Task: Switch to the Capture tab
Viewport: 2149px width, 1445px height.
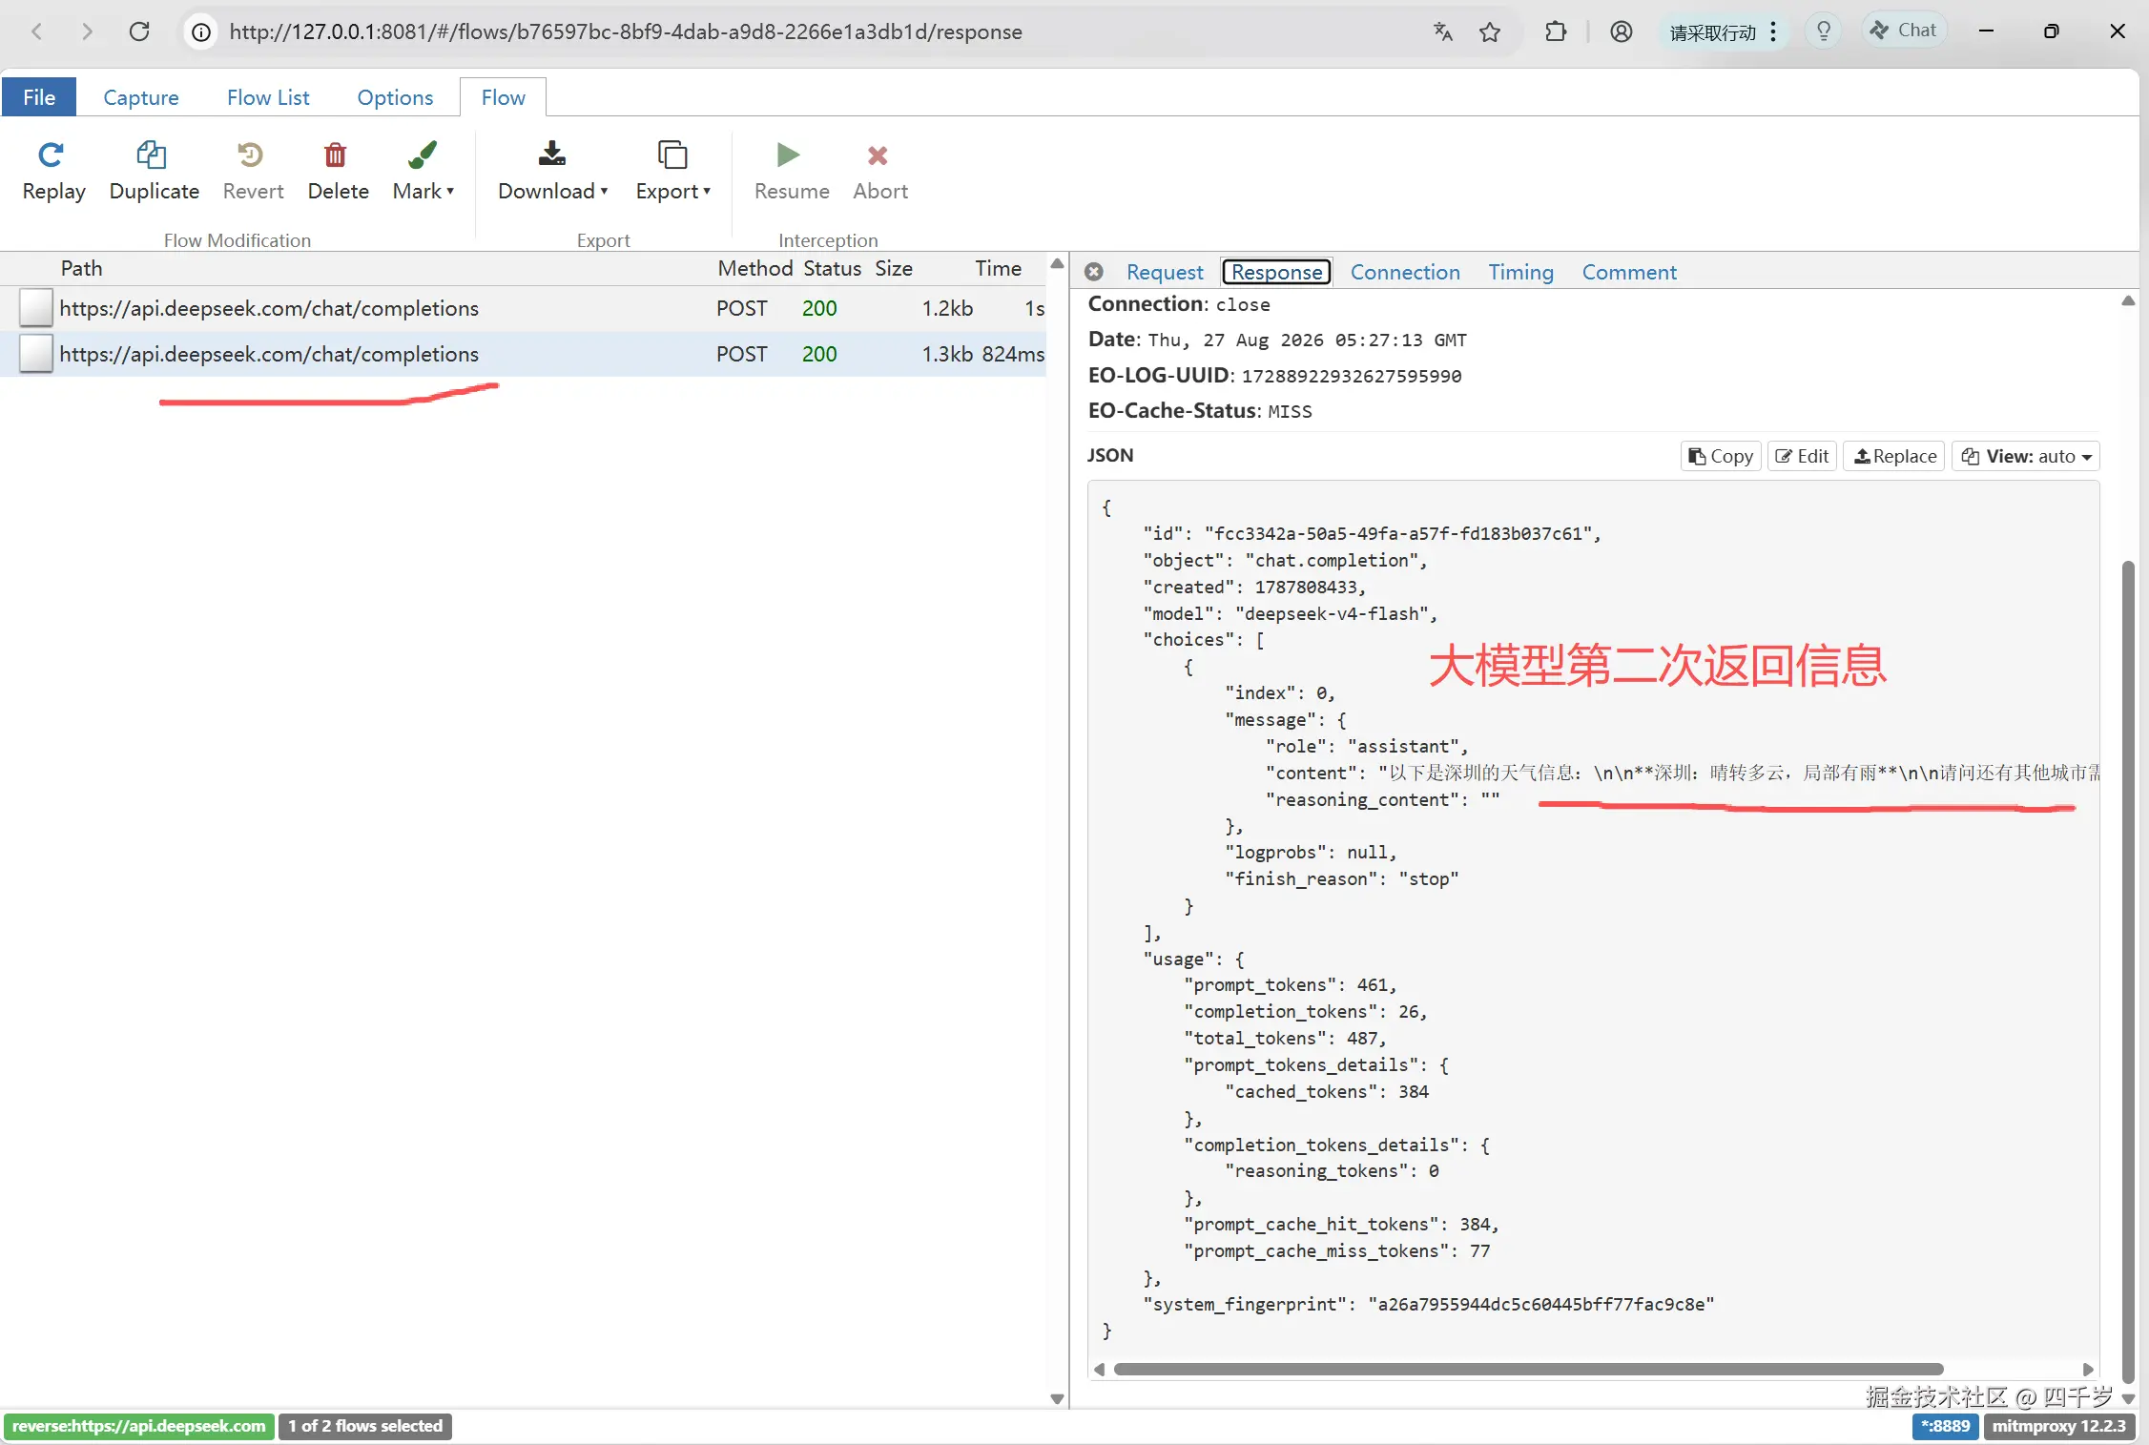Action: click(x=140, y=97)
